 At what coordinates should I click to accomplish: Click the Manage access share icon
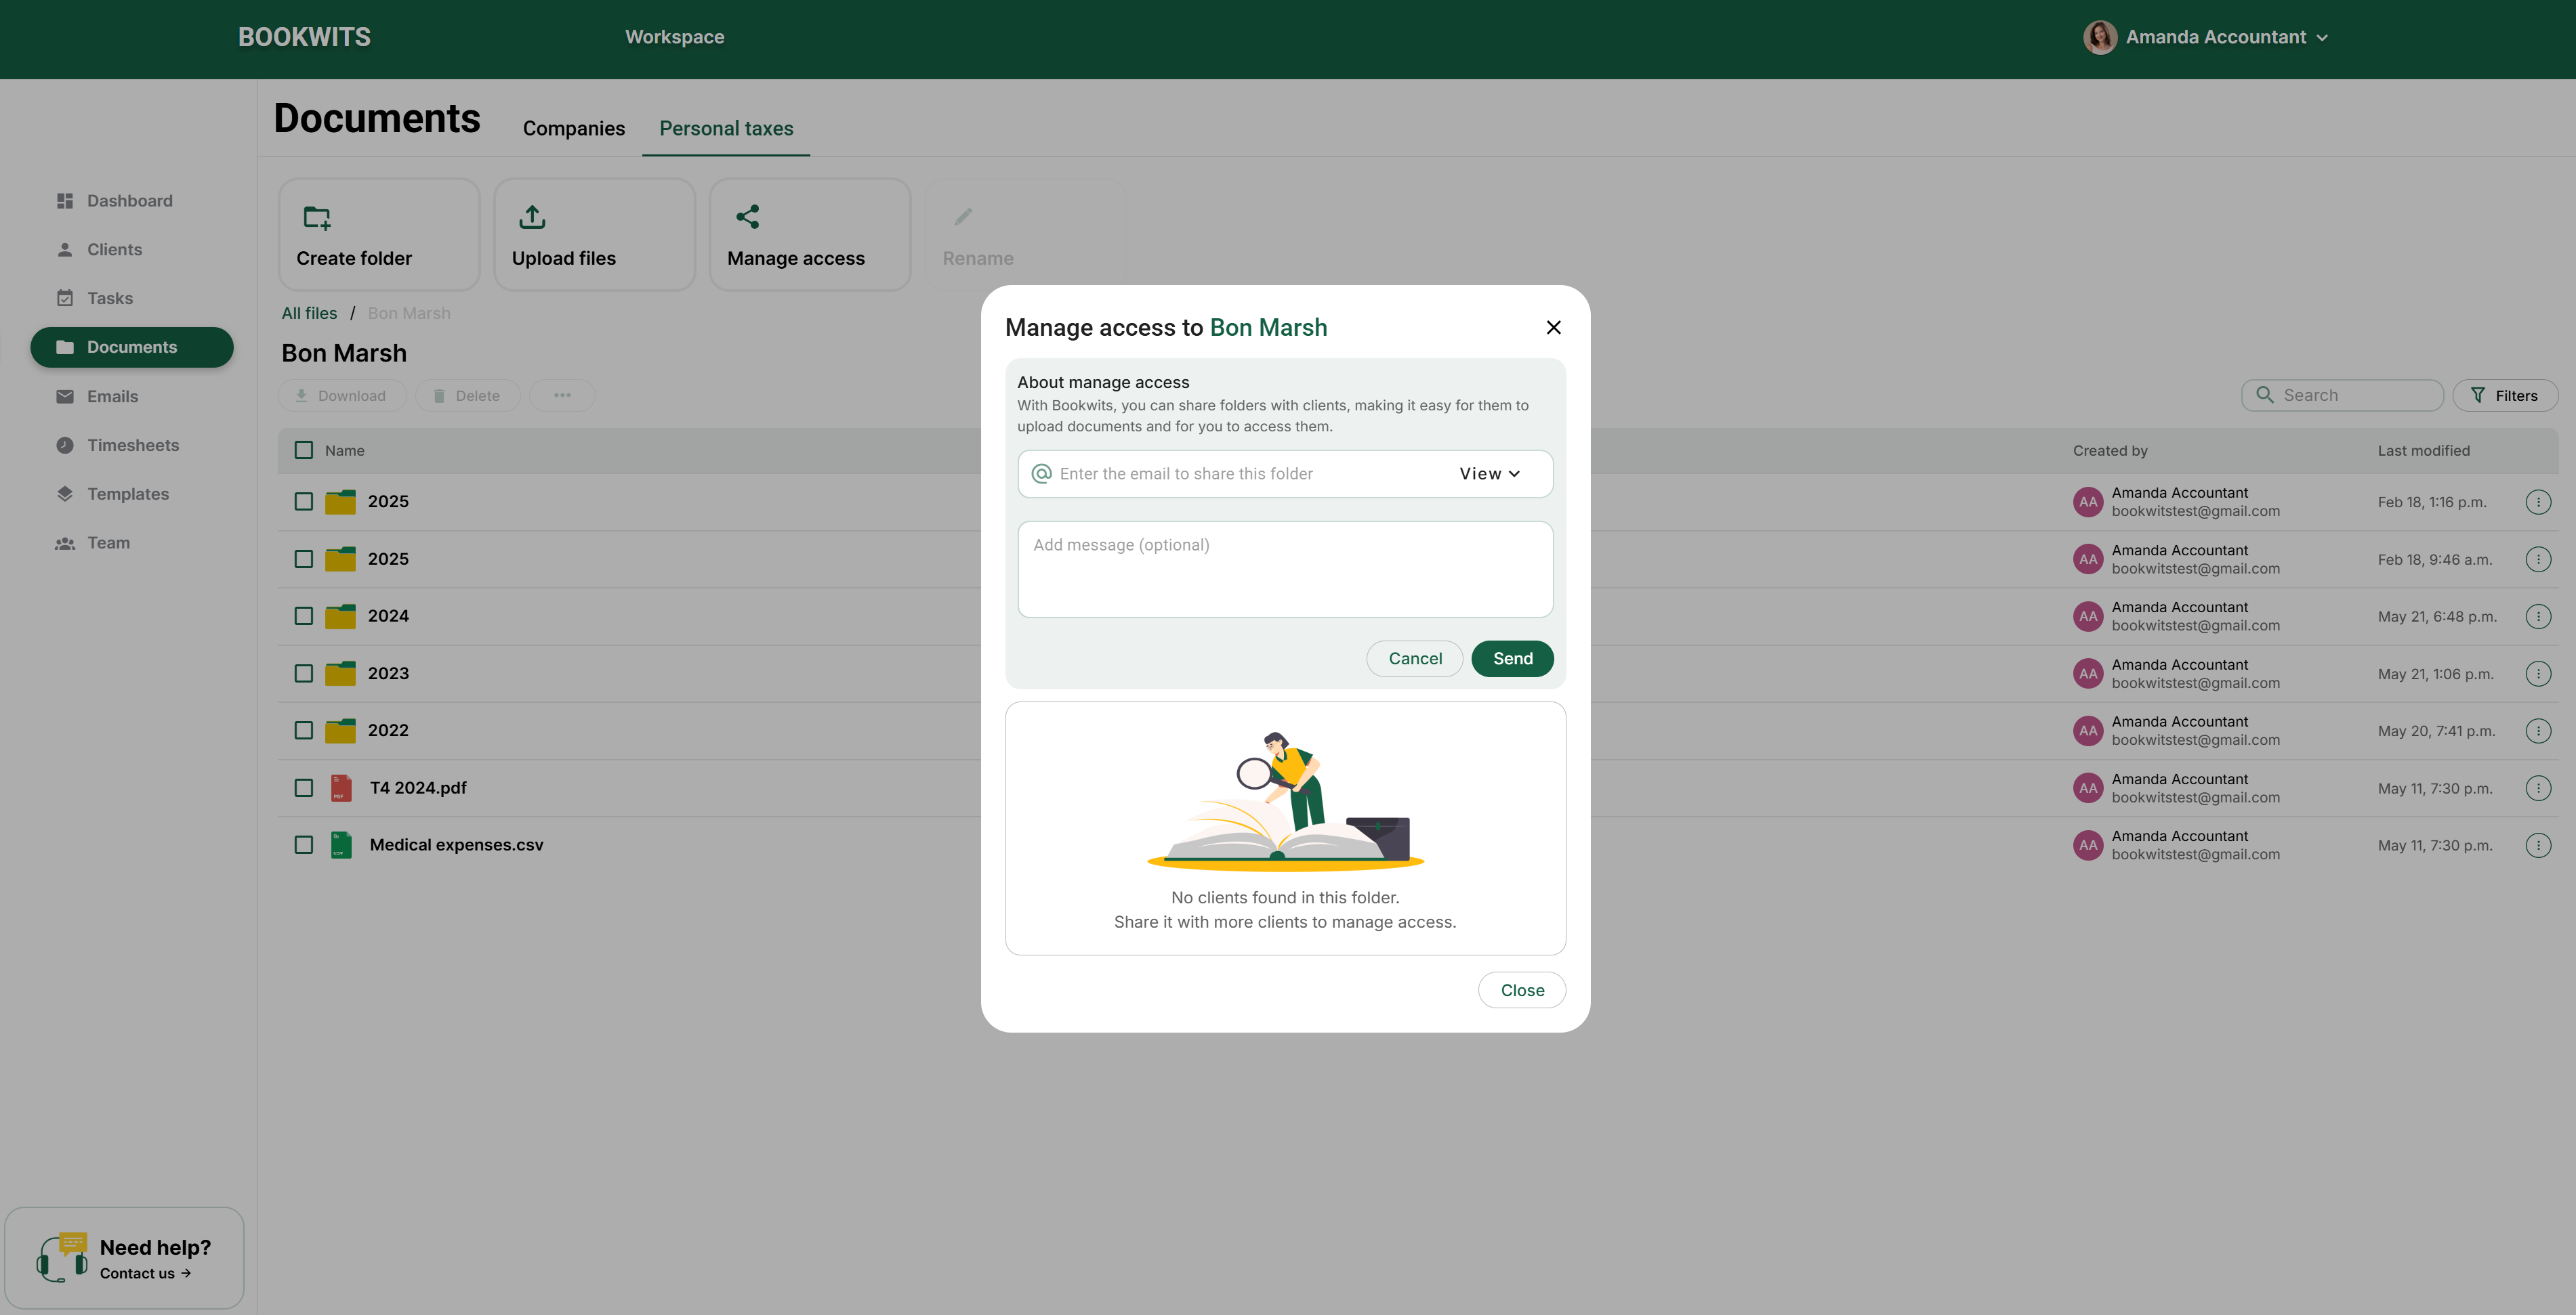(x=747, y=217)
